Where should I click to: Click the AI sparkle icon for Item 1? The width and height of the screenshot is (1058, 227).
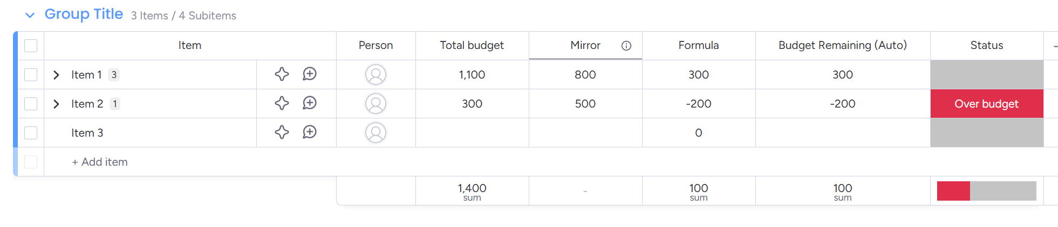[282, 74]
